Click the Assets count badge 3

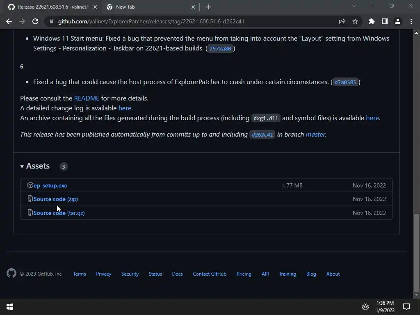[x=64, y=167]
